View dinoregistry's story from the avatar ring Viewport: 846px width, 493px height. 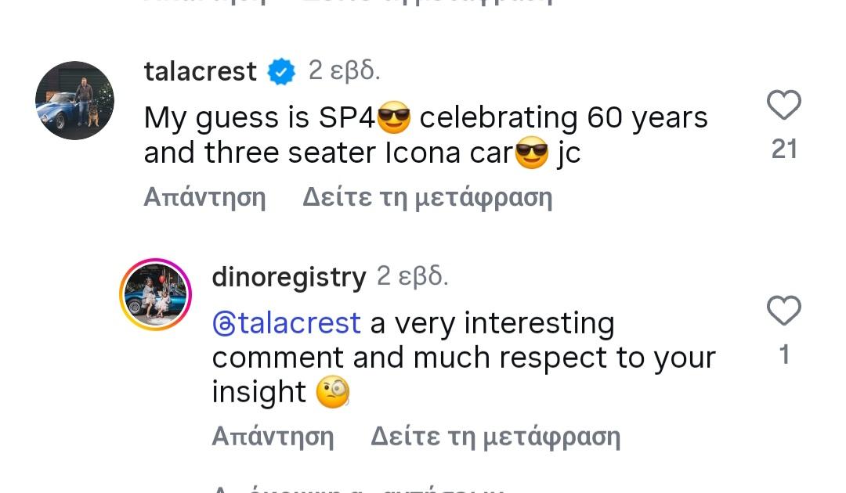pyautogui.click(x=155, y=294)
